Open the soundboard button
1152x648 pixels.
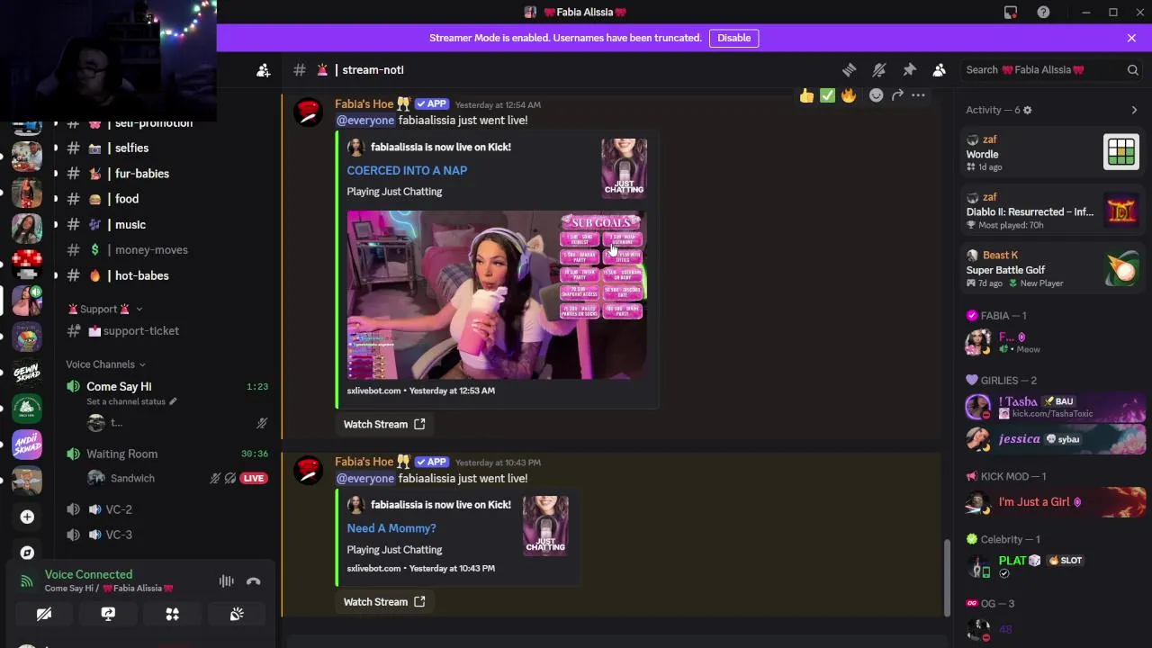click(x=237, y=615)
